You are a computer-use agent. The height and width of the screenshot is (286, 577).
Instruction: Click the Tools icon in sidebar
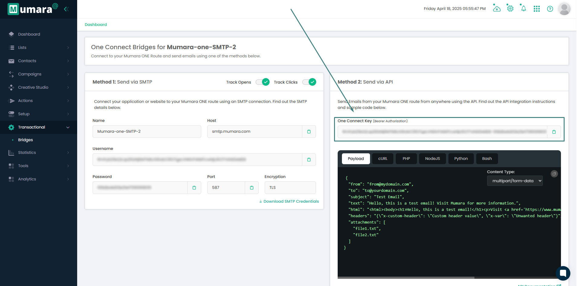coord(11,166)
